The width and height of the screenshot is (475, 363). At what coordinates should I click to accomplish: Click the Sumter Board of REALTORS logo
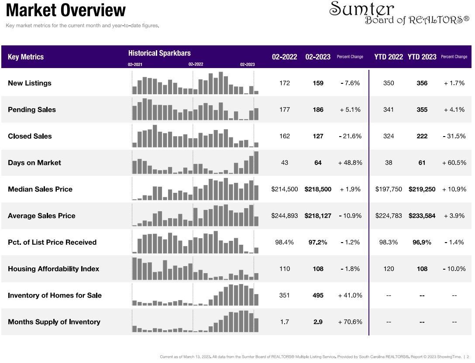[x=398, y=14]
